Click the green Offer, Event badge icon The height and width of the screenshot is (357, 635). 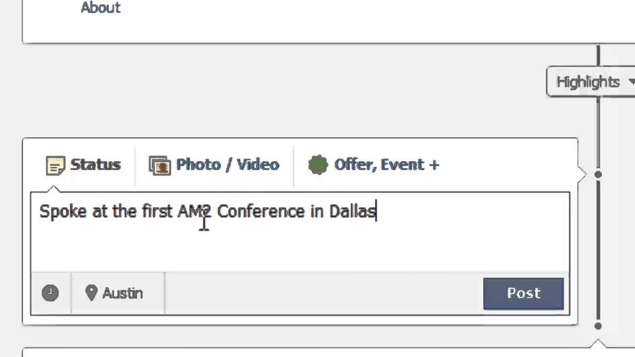pos(318,165)
